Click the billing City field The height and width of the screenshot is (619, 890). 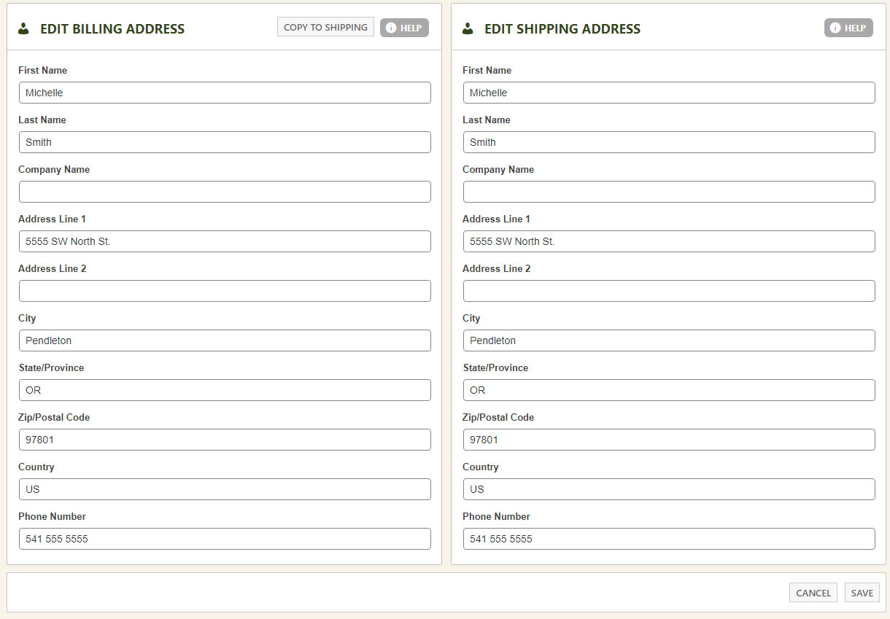(x=225, y=340)
